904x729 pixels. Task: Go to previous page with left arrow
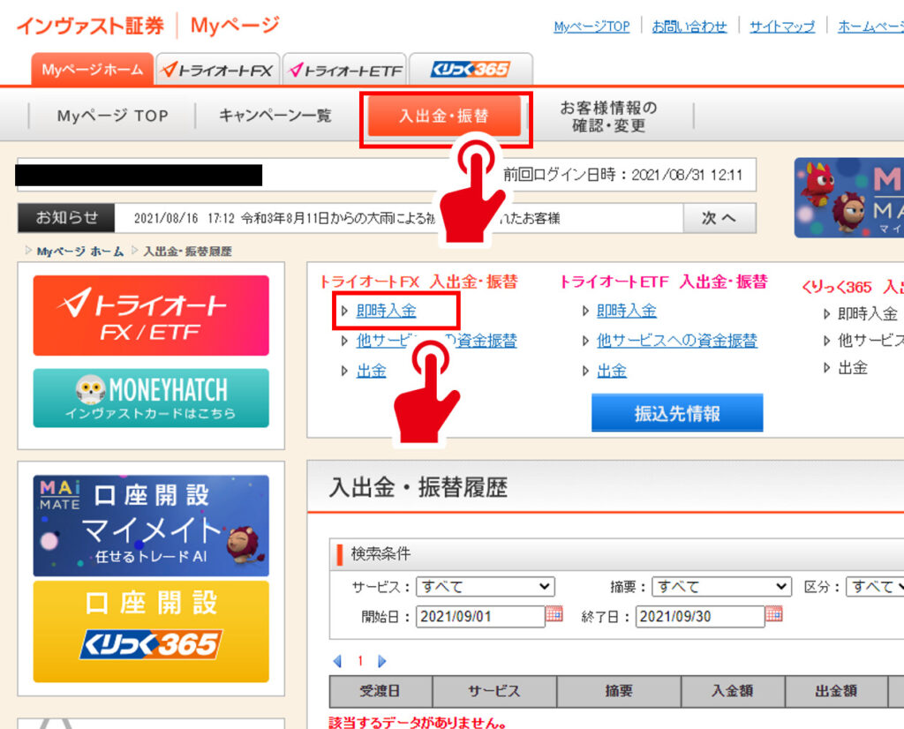point(337,661)
